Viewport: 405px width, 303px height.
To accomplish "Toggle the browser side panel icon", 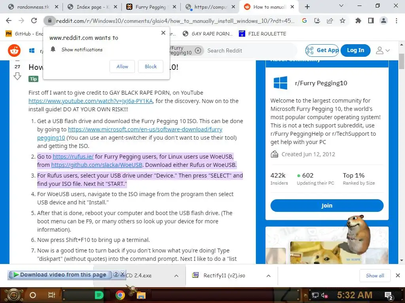I will pos(371,21).
